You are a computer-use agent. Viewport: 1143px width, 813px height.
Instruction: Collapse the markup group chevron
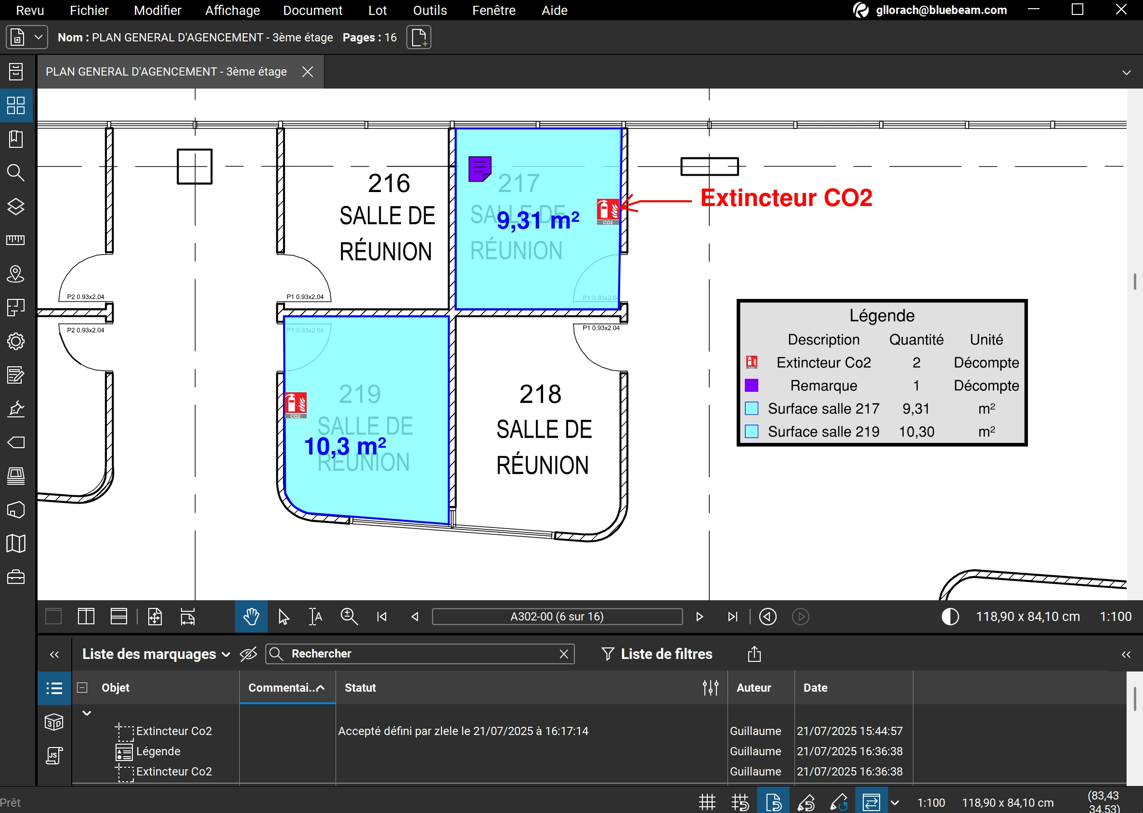pyautogui.click(x=87, y=713)
